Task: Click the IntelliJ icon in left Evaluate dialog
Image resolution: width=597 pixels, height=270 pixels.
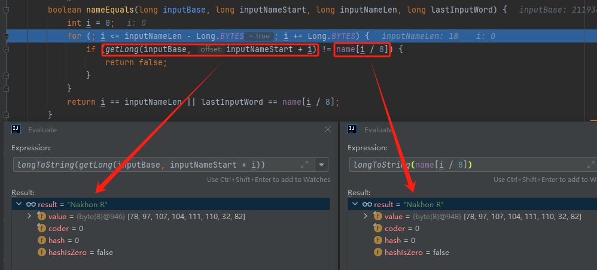Action: point(16,129)
